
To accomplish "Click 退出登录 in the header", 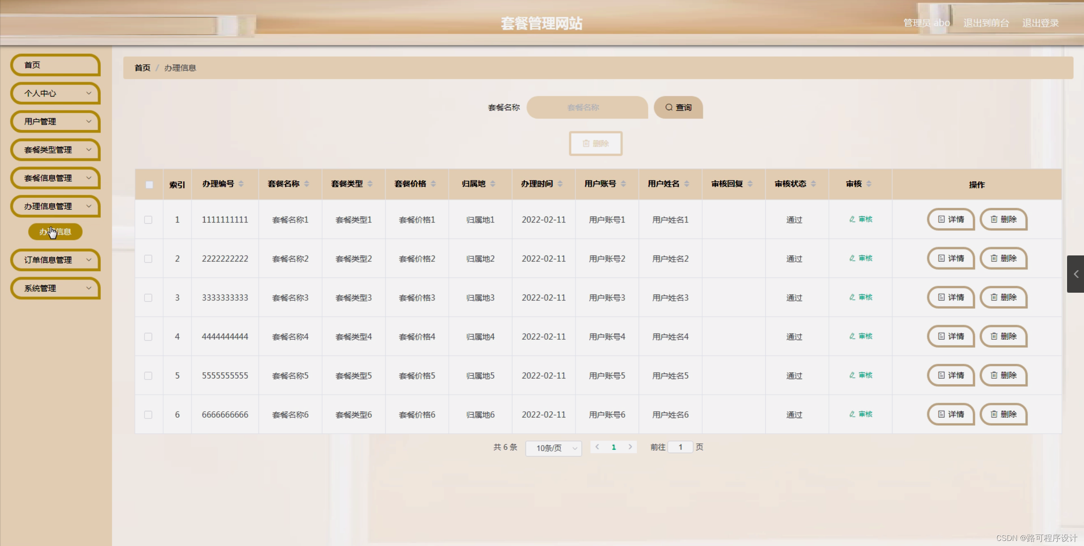I will [x=1040, y=23].
